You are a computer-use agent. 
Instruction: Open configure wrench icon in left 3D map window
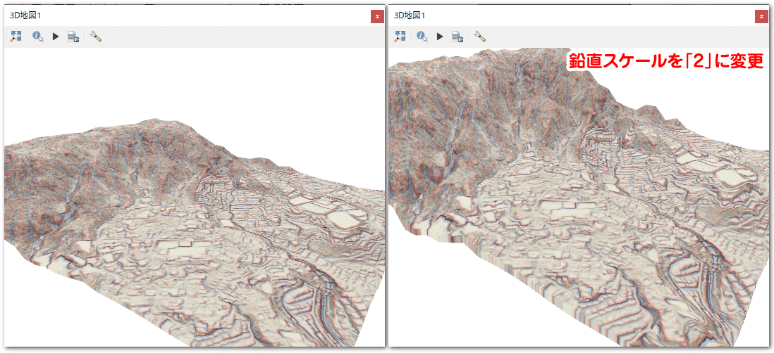click(x=97, y=37)
